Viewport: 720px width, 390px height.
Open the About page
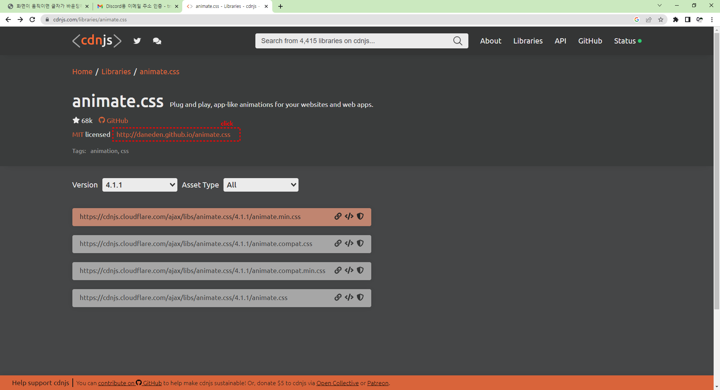[490, 41]
